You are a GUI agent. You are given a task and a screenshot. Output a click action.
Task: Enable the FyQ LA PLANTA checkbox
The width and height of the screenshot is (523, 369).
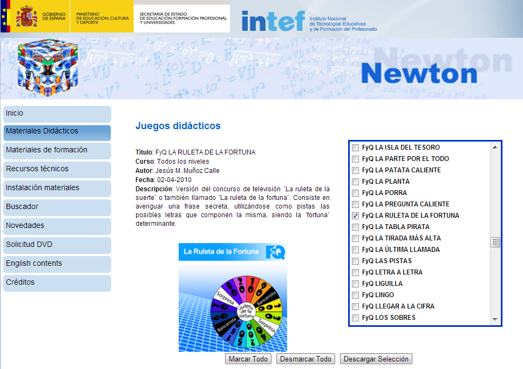356,182
